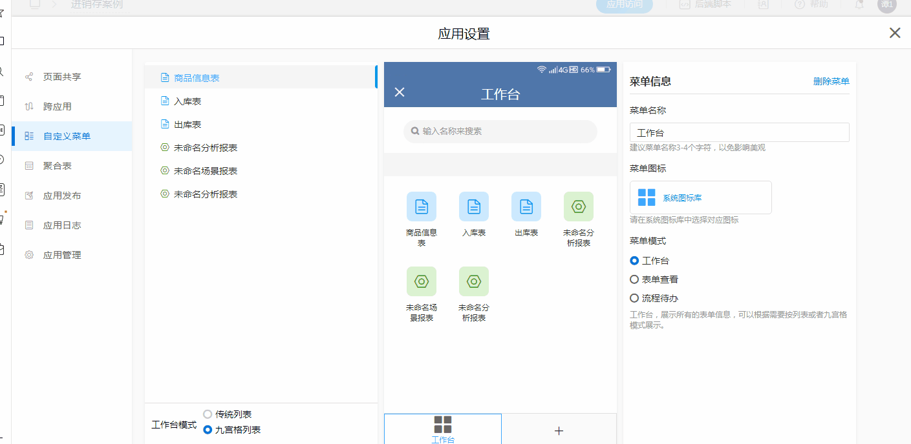Select 入库表 in the form list
This screenshot has height=444, width=911.
point(188,101)
